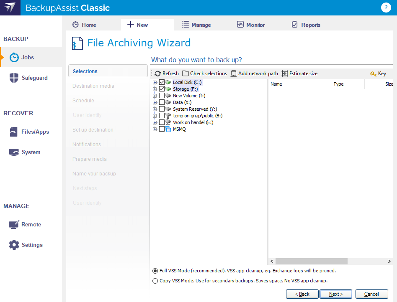Check the Data (X:) checkbox
397x302 pixels.
(162, 102)
